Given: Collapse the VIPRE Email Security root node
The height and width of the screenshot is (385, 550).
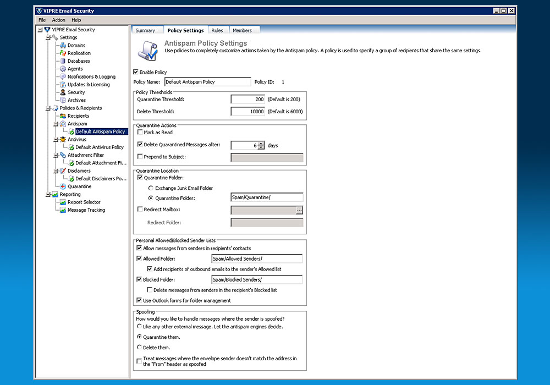Looking at the screenshot, I should 40,30.
